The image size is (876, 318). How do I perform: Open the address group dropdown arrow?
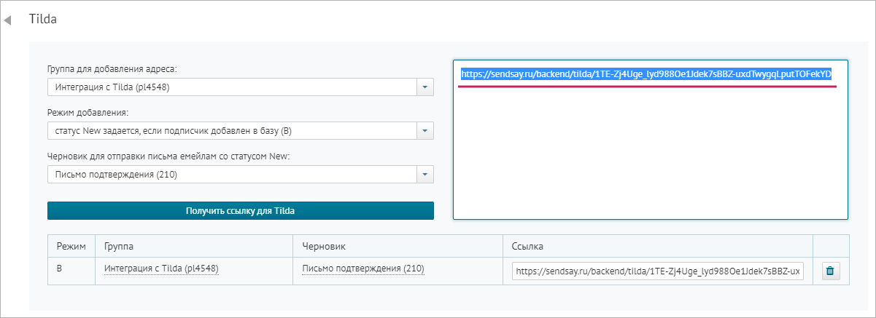pyautogui.click(x=425, y=87)
